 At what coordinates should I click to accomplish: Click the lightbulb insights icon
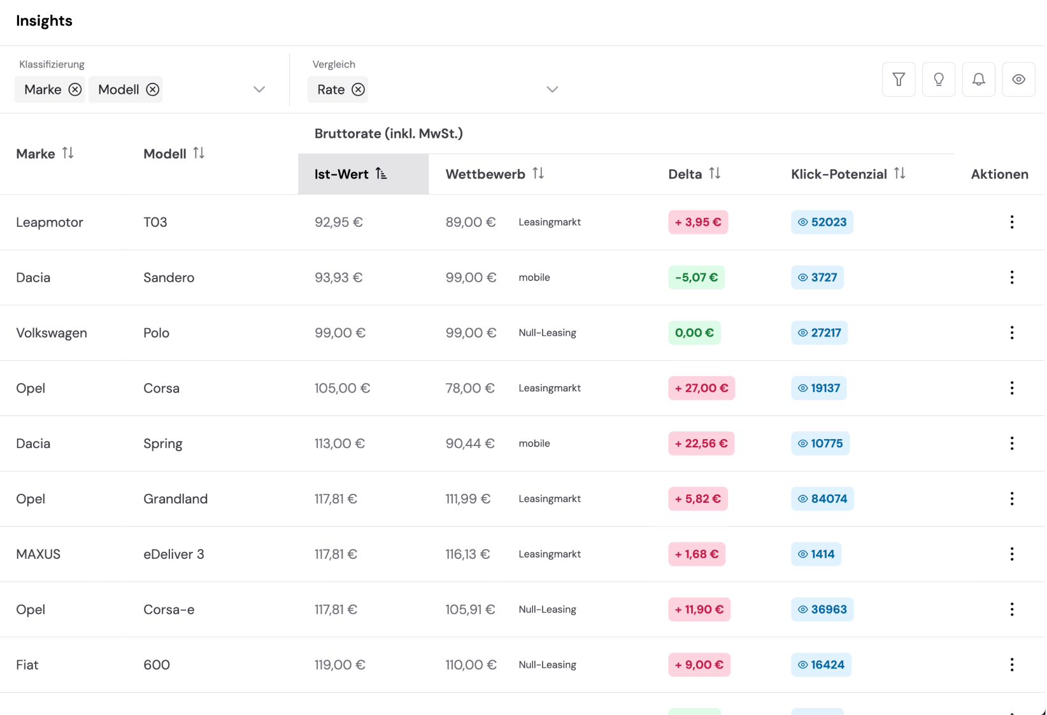tap(938, 80)
